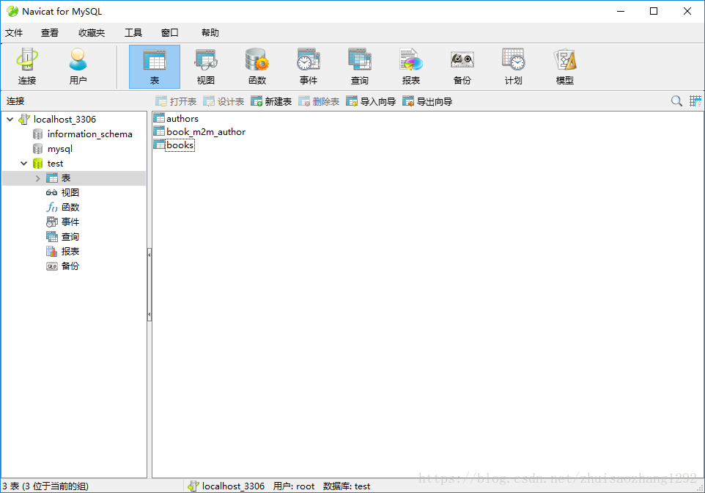705x493 pixels.
Task: Click 数据库: test in the status bar
Action: pyautogui.click(x=346, y=486)
